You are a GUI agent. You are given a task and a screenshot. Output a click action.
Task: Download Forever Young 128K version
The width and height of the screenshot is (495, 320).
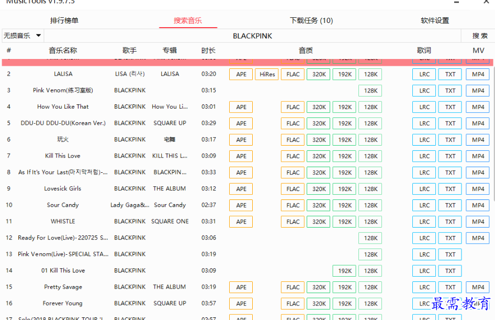click(370, 304)
